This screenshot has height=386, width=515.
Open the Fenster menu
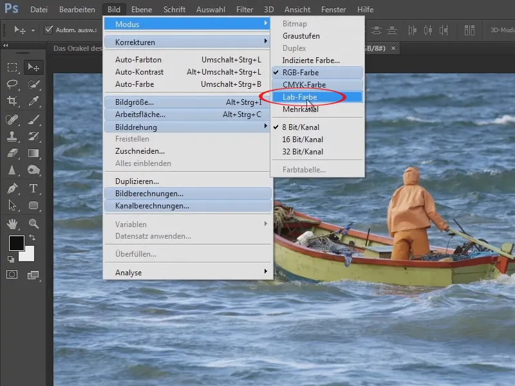tap(333, 10)
